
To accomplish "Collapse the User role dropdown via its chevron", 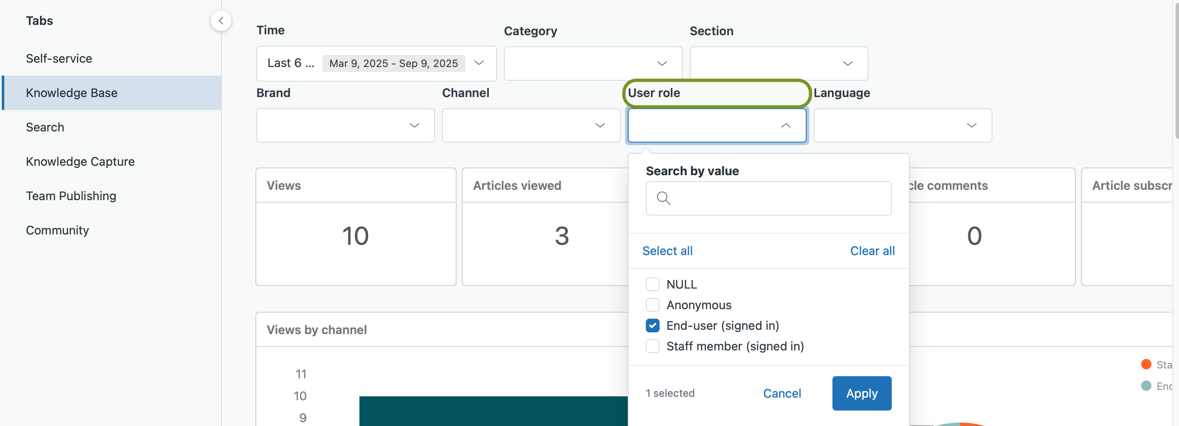I will [786, 125].
